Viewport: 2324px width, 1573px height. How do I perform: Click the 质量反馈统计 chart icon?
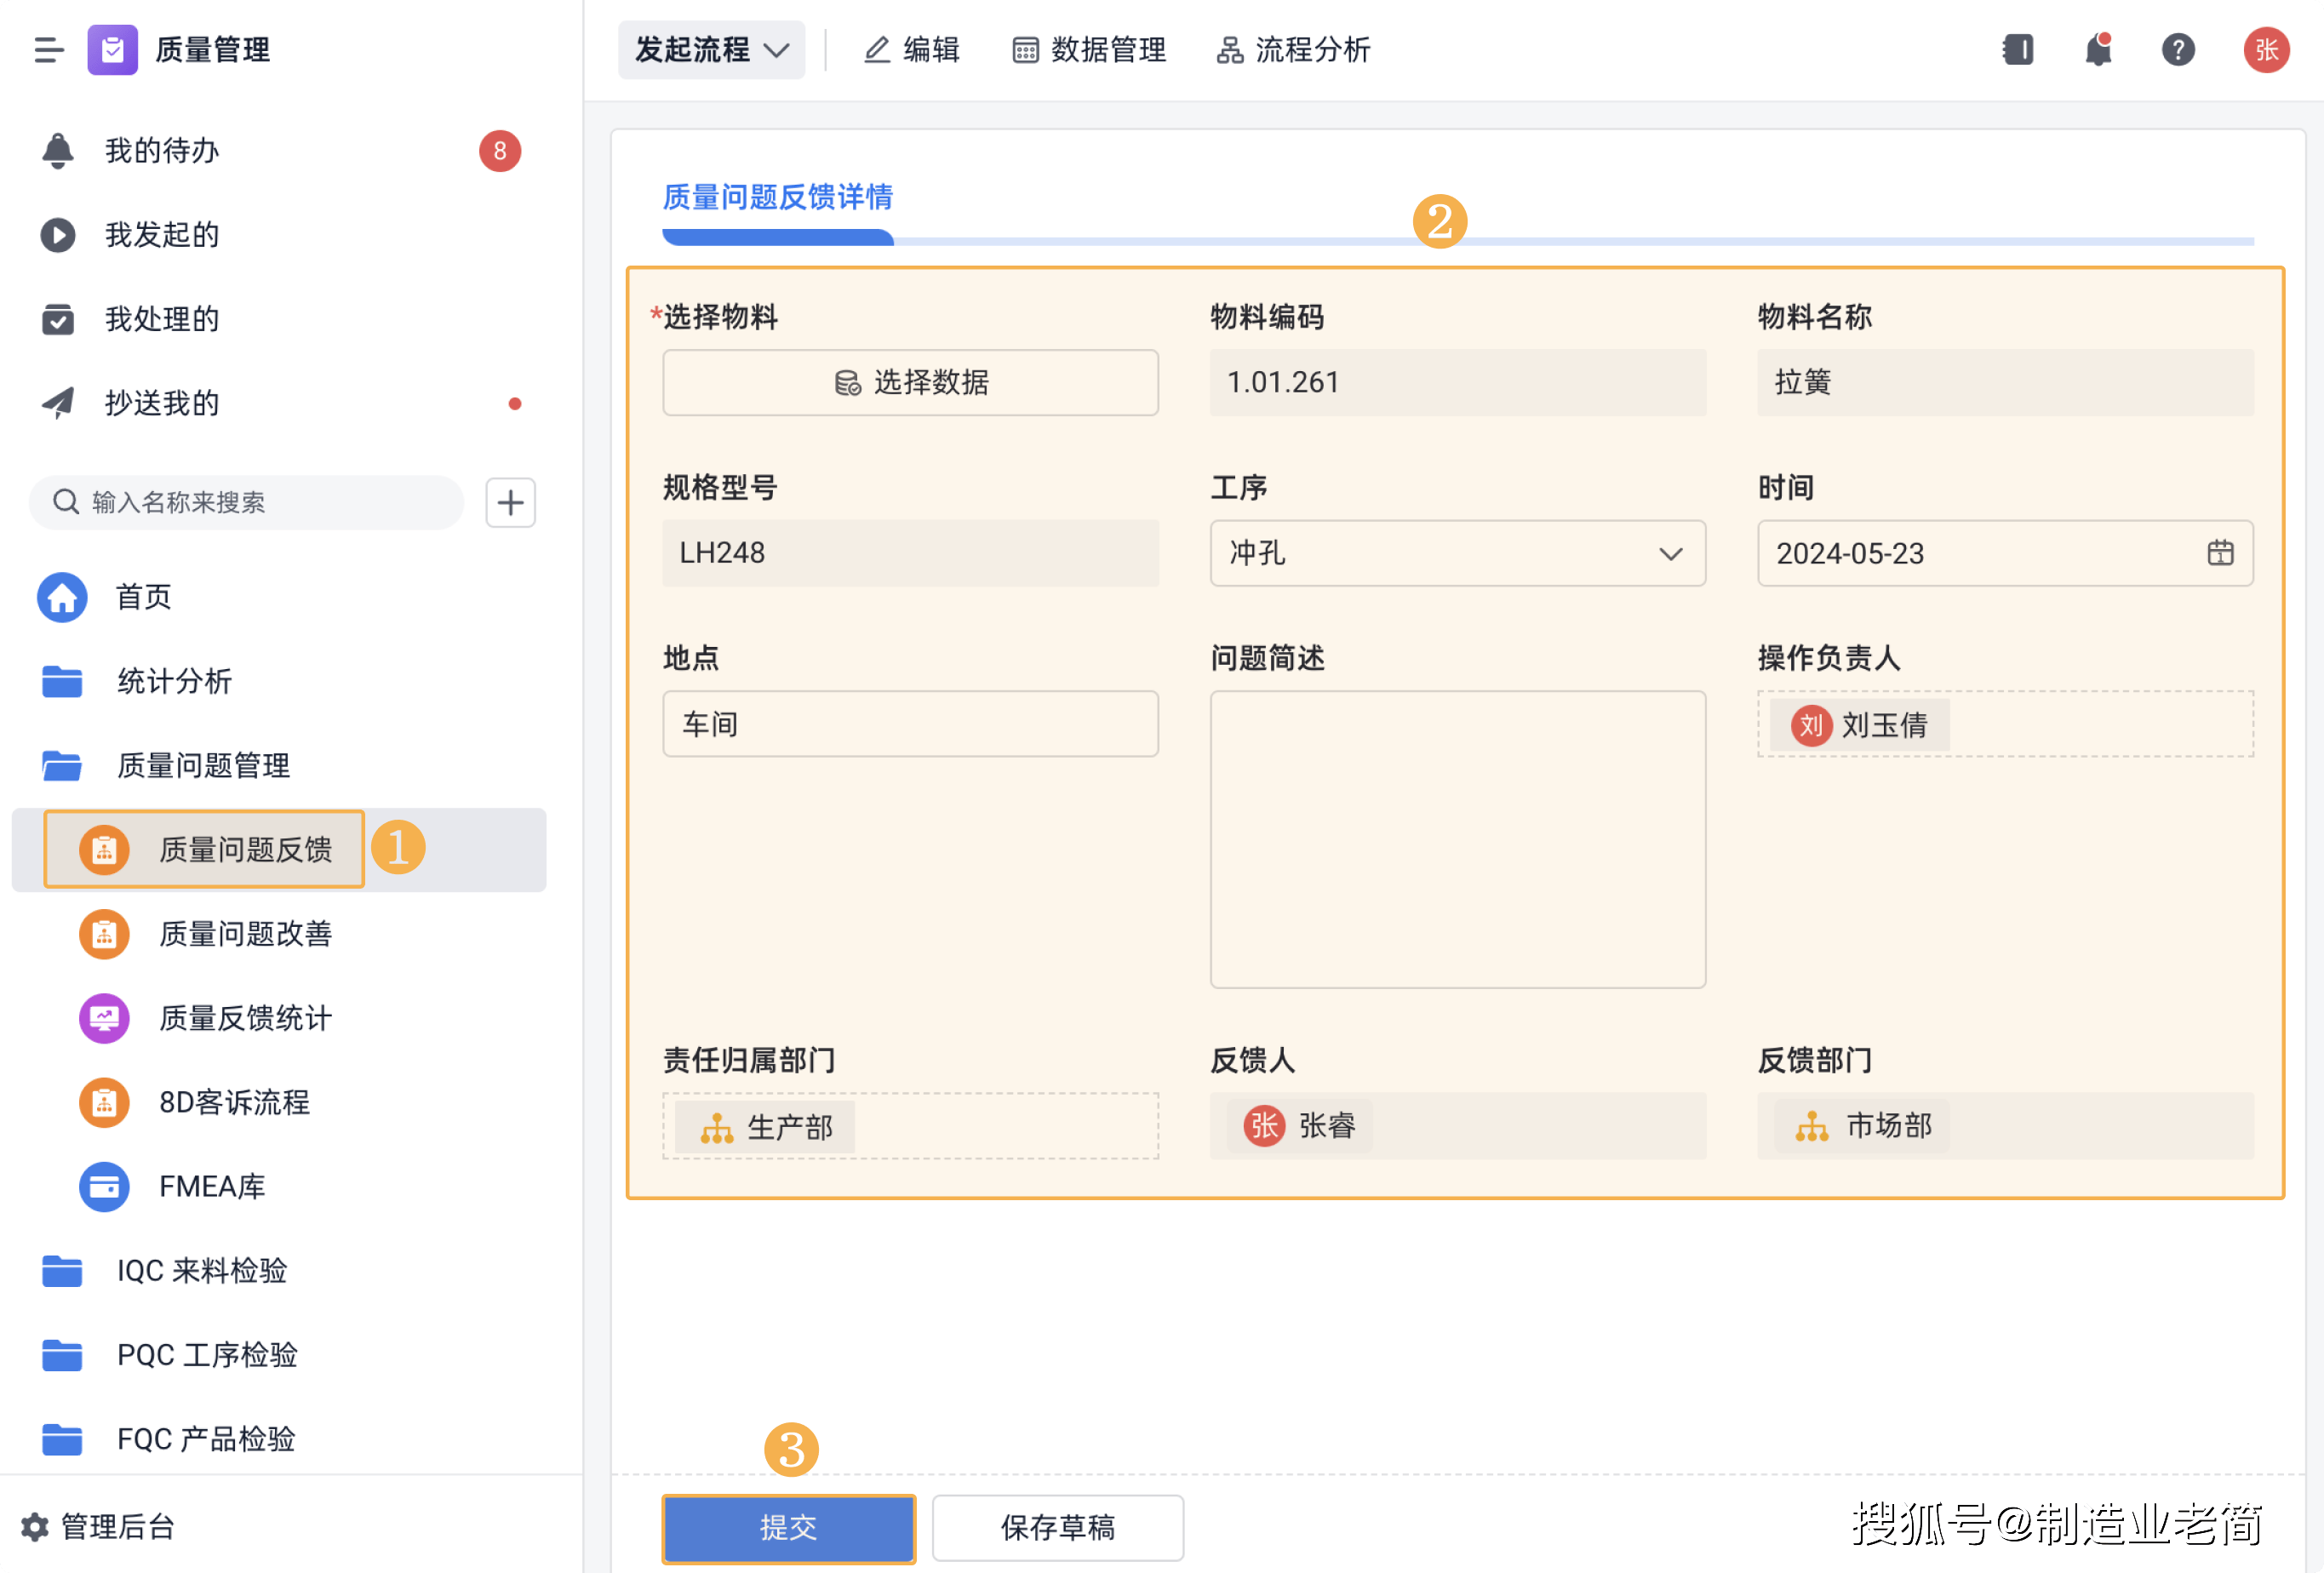coord(103,1018)
